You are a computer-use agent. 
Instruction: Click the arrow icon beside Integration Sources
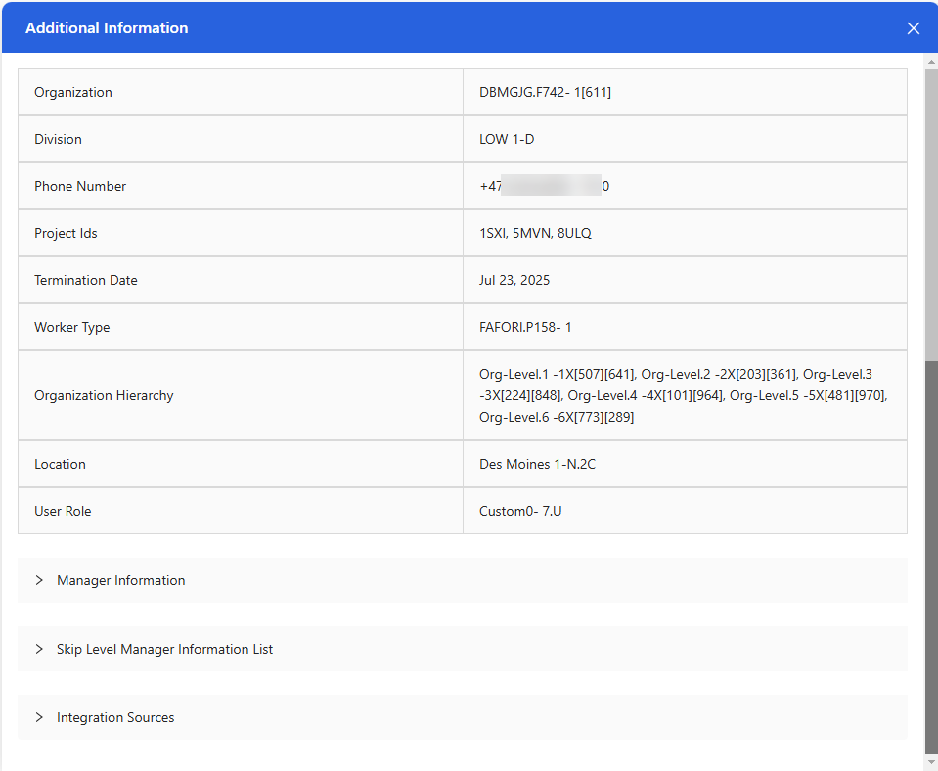pos(39,717)
